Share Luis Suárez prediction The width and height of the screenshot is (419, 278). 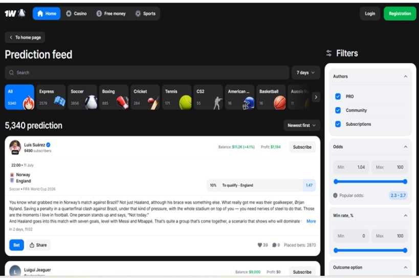[x=38, y=245]
